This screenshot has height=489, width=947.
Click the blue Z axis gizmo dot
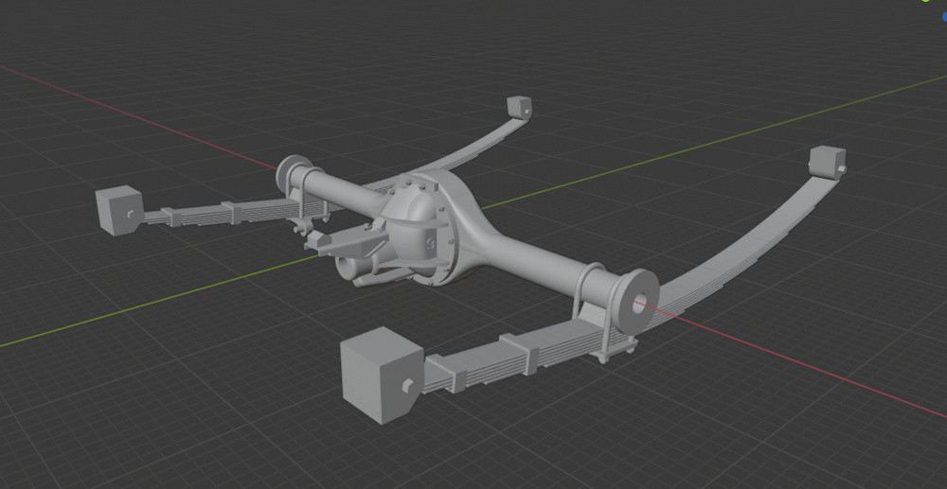coord(943,15)
